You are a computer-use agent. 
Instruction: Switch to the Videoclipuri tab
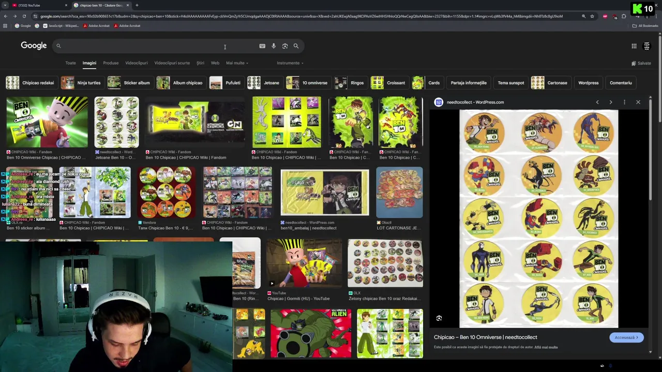pos(137,63)
